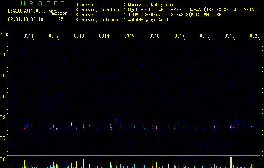The image size is (264, 168).
Task: Click the 0311 time axis marker
Action: click(29, 36)
